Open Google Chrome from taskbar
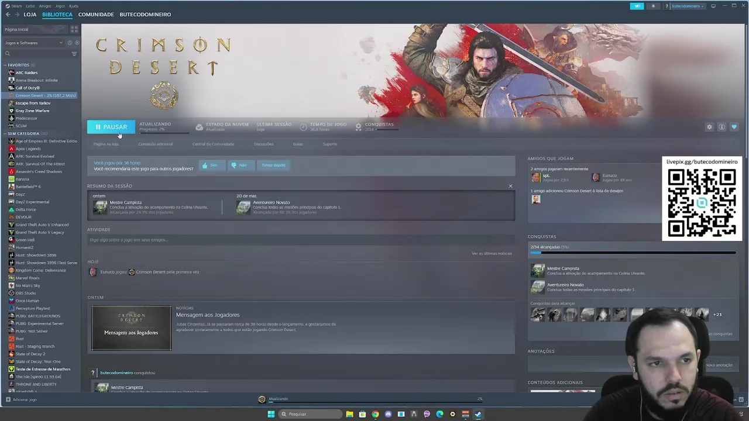Screen dimensions: 749x421 pos(375,414)
